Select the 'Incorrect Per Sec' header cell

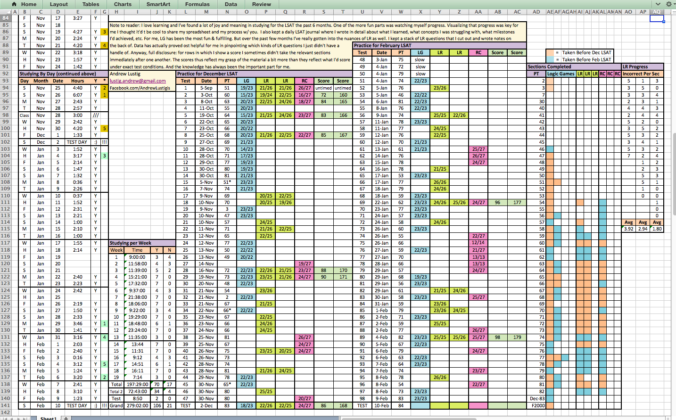click(643, 74)
